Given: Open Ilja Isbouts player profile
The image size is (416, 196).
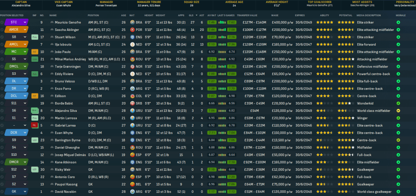Looking at the screenshot, I should (63, 44).
